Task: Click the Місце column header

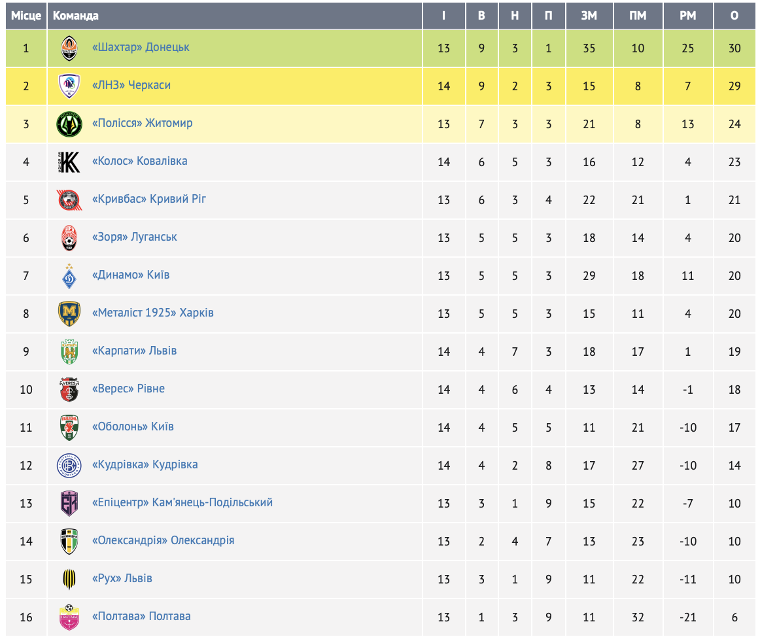Action: [x=26, y=16]
